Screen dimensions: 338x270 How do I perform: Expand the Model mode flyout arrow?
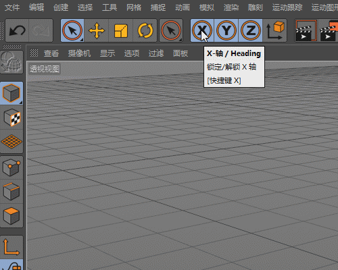pyautogui.click(x=21, y=103)
